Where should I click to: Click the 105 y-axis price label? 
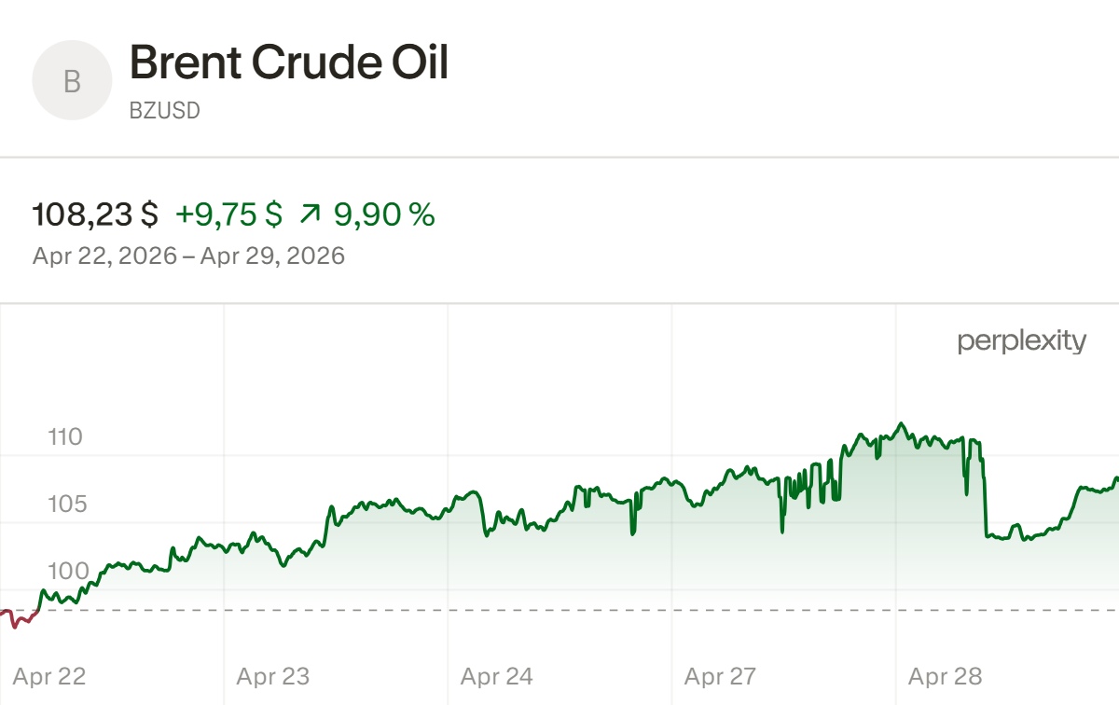pos(65,504)
